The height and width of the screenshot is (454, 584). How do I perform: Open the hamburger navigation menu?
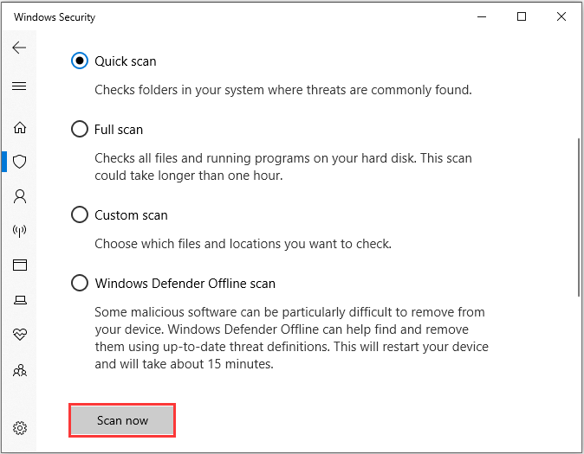click(19, 86)
